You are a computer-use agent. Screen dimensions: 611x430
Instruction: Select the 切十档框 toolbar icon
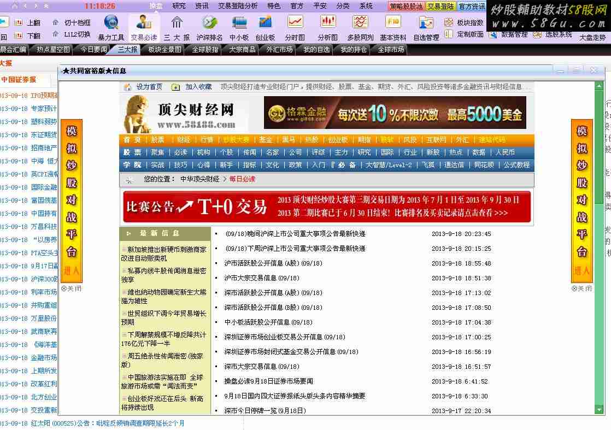coord(56,22)
